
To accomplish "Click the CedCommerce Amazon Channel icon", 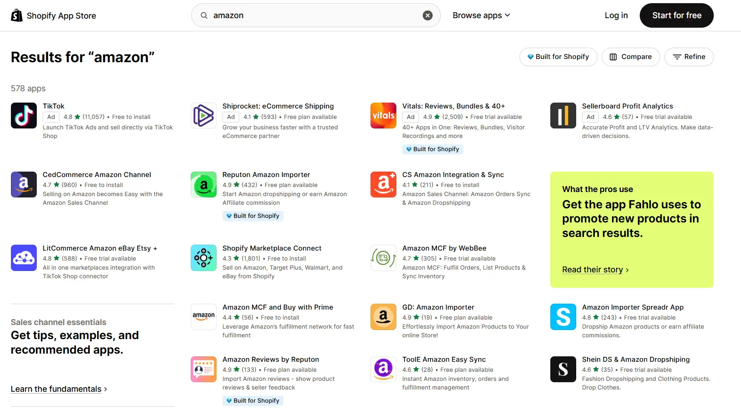I will 24,184.
